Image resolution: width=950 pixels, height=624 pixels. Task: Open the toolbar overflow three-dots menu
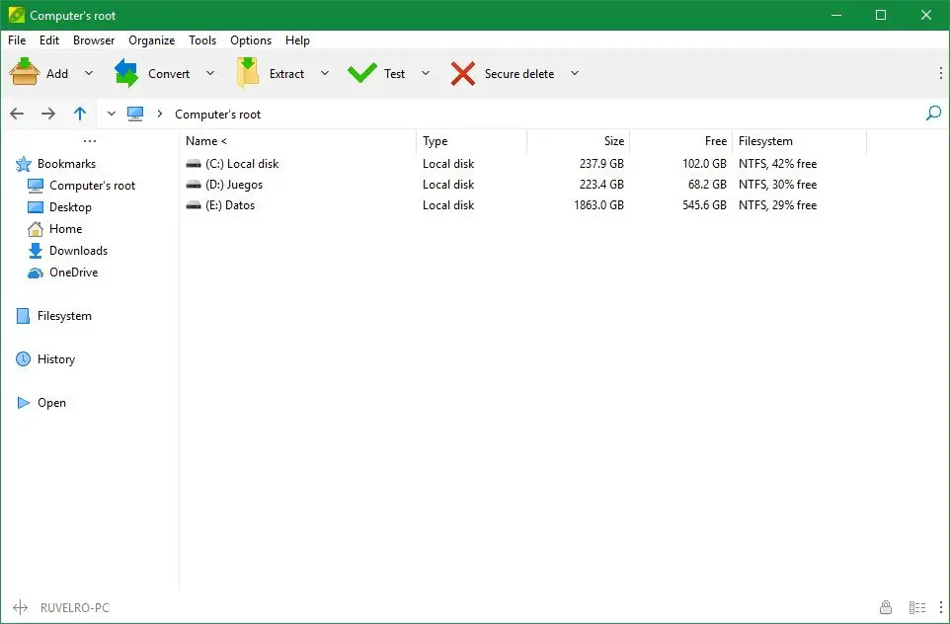point(940,73)
